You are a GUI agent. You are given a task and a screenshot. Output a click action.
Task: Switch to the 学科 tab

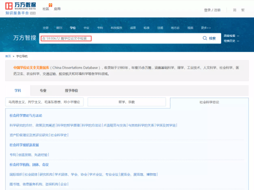(x=18, y=90)
